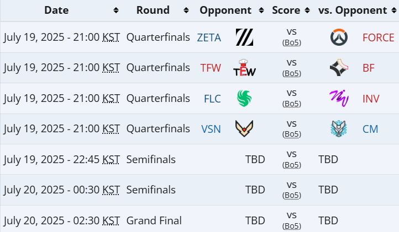Click the ZETA team logo icon
Image resolution: width=399 pixels, height=232 pixels.
[x=245, y=37]
